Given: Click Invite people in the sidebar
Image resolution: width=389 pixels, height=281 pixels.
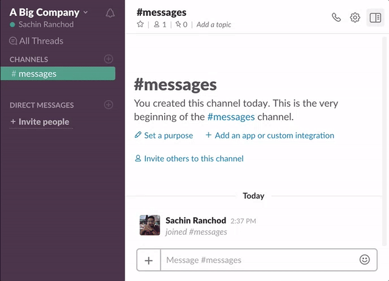Looking at the screenshot, I should tap(40, 121).
